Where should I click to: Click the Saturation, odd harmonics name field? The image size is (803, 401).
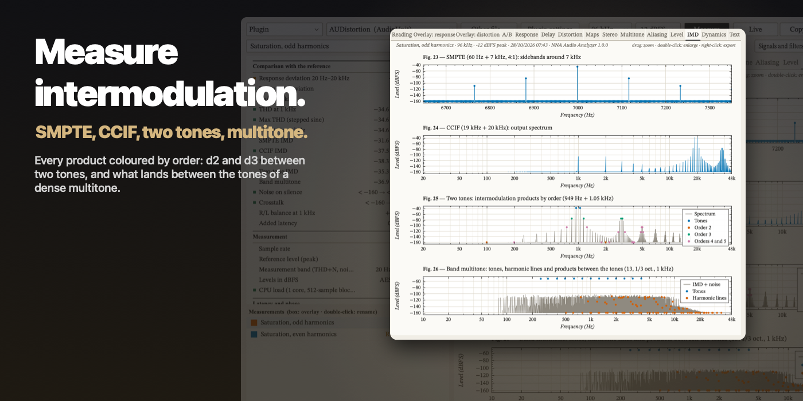click(x=319, y=46)
